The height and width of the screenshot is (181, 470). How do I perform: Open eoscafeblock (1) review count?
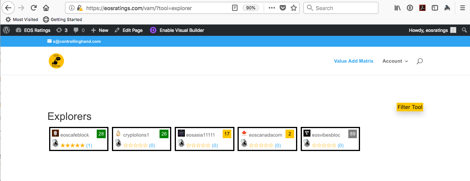coord(89,146)
